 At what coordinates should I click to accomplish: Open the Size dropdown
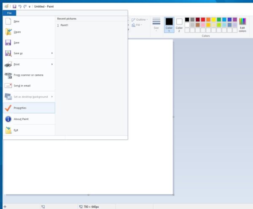(x=156, y=25)
